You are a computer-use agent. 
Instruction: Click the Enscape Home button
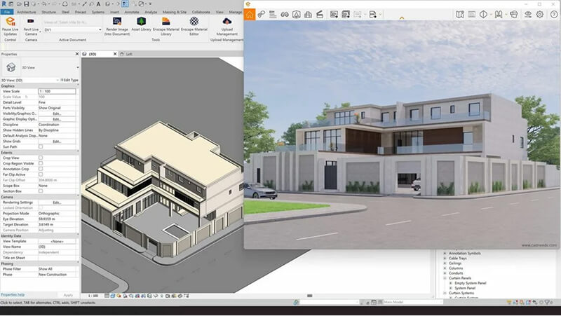click(250, 14)
